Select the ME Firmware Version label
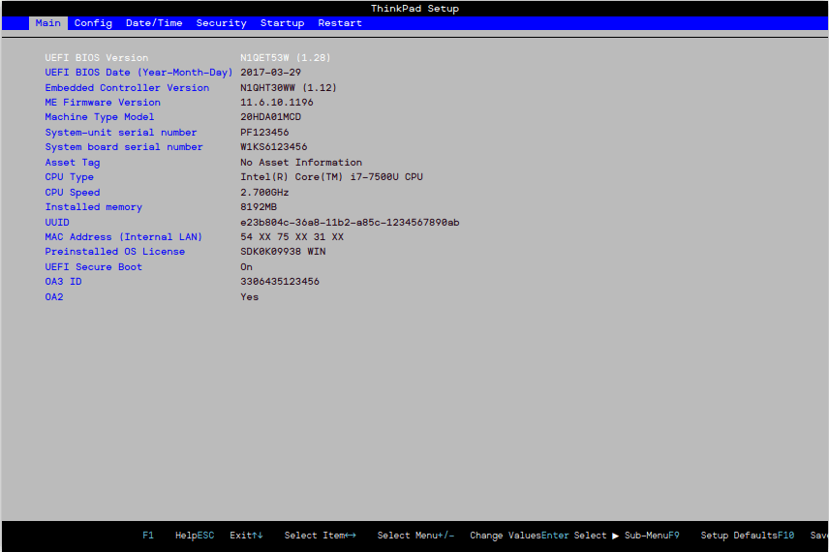Viewport: 829px width, 552px height. [x=103, y=103]
